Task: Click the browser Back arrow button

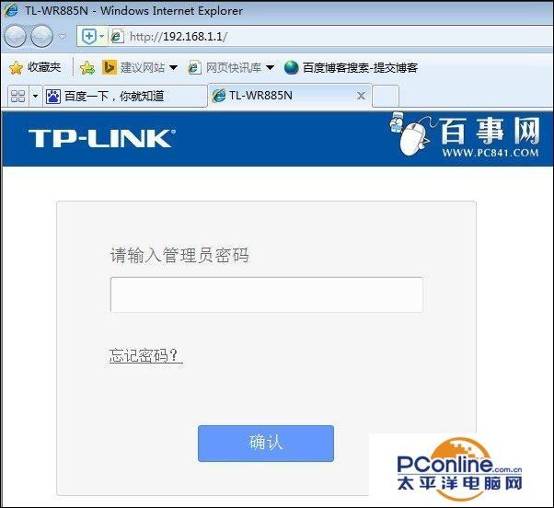Action: coord(15,36)
